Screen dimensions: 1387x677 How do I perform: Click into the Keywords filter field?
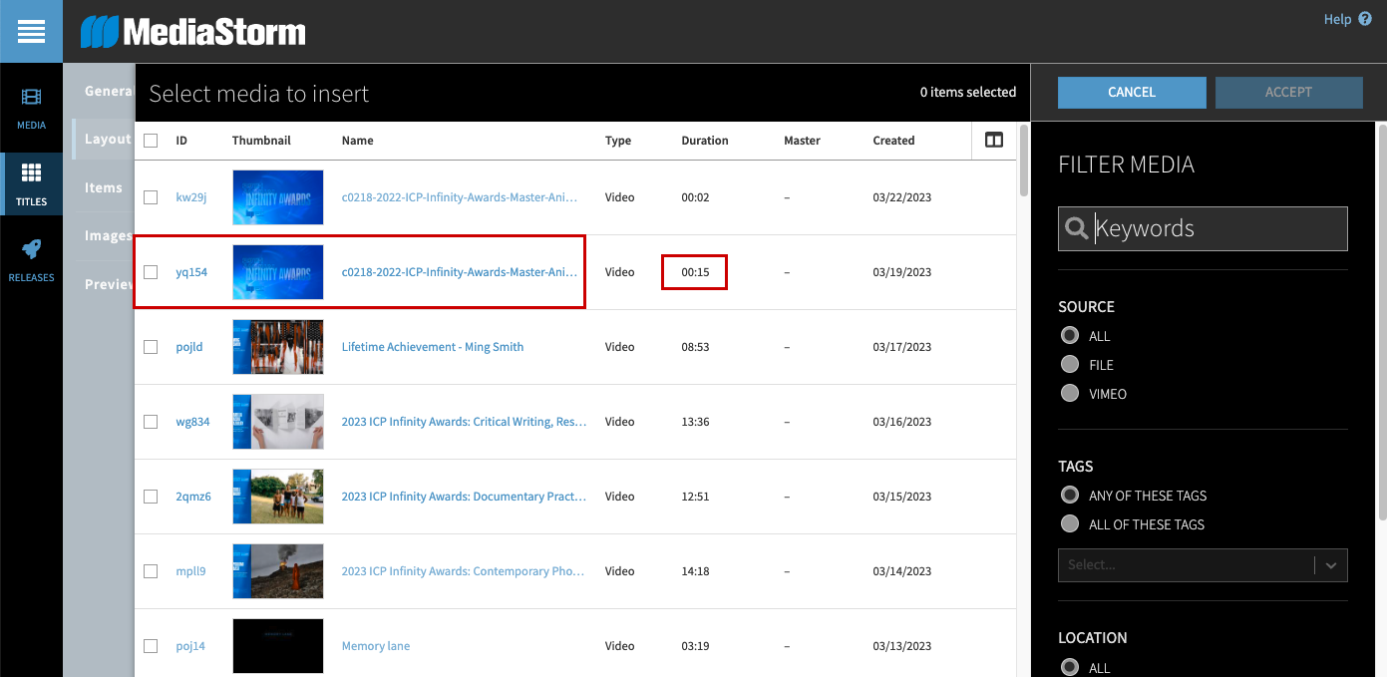pyautogui.click(x=1216, y=228)
